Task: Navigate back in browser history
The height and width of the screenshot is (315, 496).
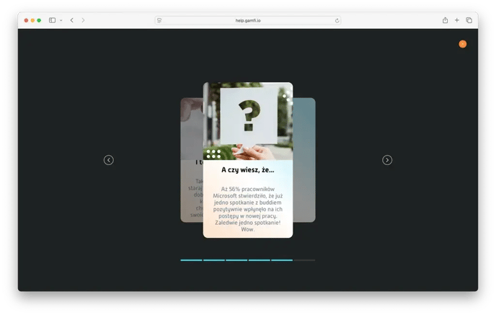Action: point(71,20)
